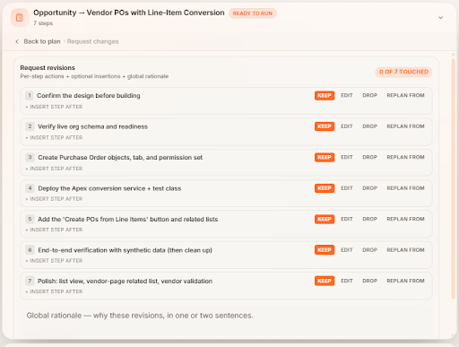Focus the Global rationale text field
This screenshot has height=347, width=459.
[226, 321]
